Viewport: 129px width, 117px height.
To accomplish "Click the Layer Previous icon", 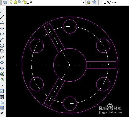I will pos(94,2).
